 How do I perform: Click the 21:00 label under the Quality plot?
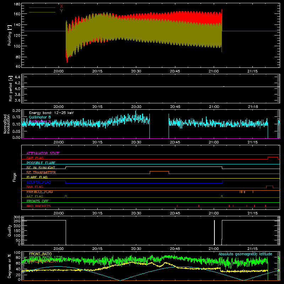coord(214,249)
